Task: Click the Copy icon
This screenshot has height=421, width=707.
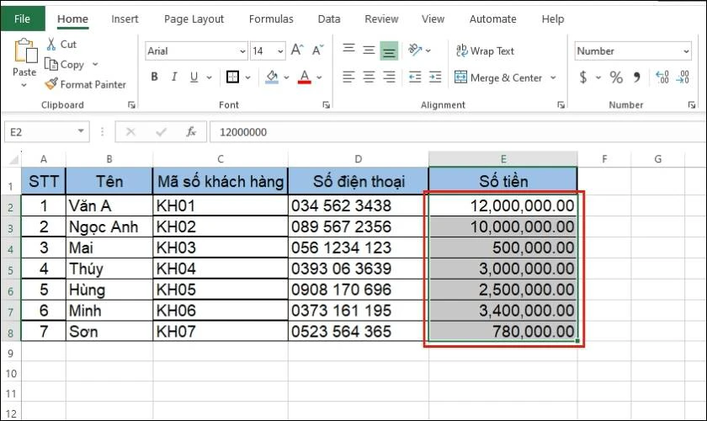Action: pos(51,65)
